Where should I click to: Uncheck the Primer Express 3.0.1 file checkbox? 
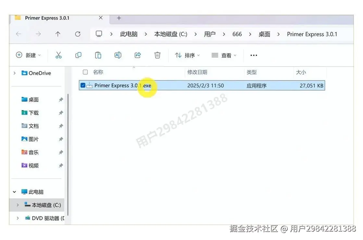coord(84,85)
